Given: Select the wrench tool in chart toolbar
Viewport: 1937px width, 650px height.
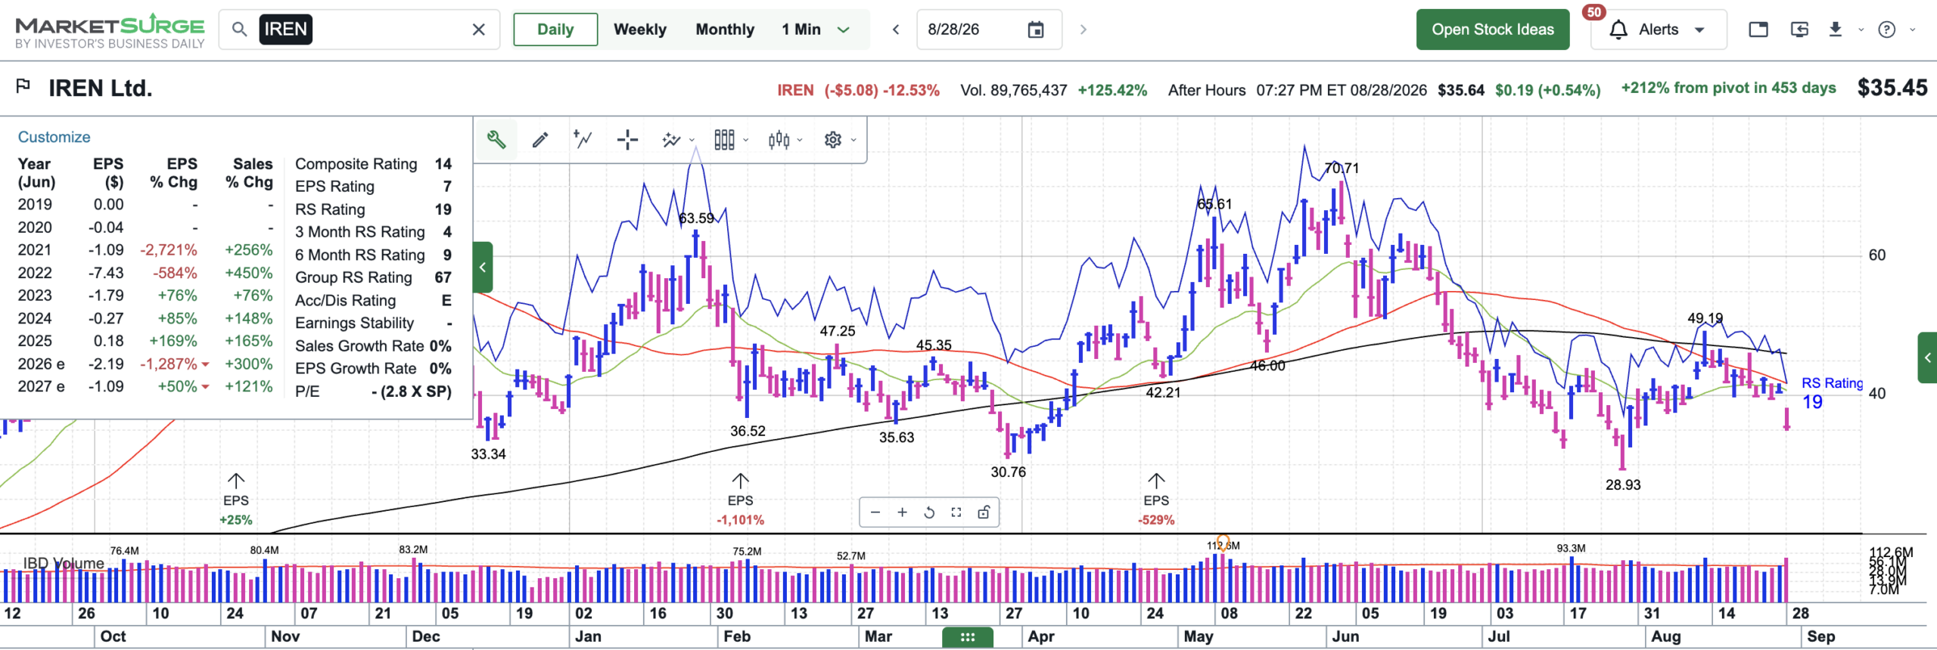Looking at the screenshot, I should [496, 139].
